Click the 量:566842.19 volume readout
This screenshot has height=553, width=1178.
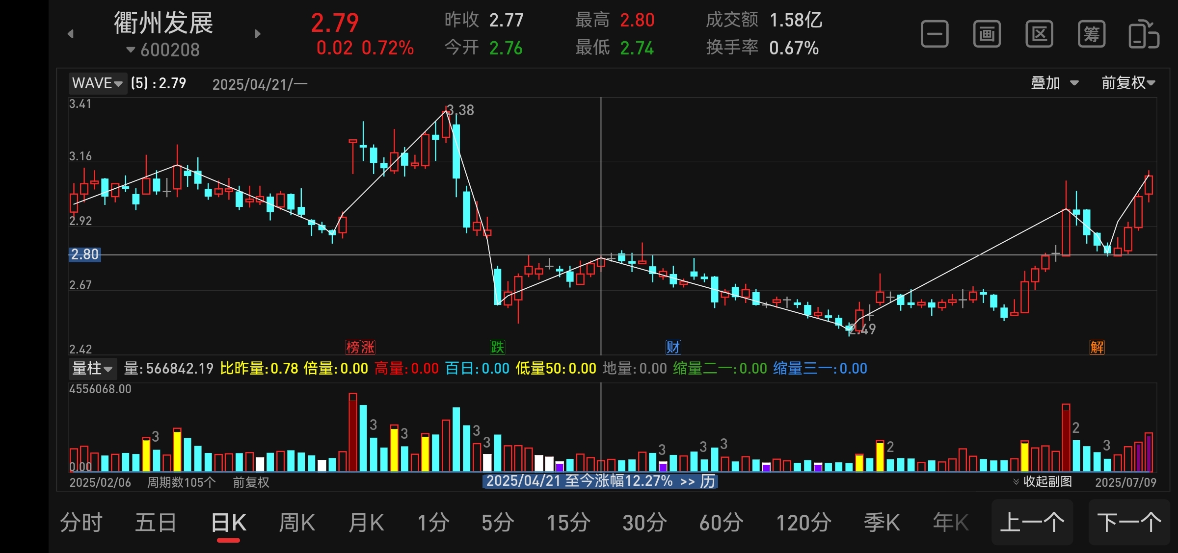(x=168, y=368)
